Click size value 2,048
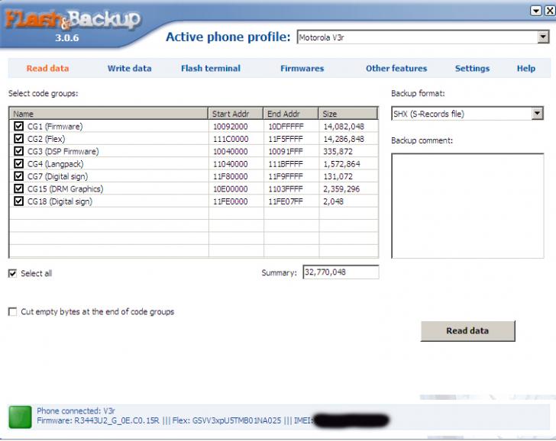 click(333, 201)
